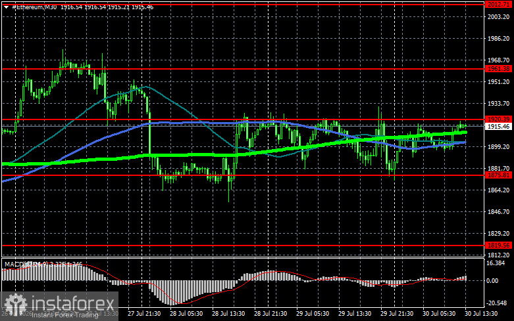Screen dimensions: 514x321
Task: Click the 1920.39 red level label
Action: [x=498, y=119]
